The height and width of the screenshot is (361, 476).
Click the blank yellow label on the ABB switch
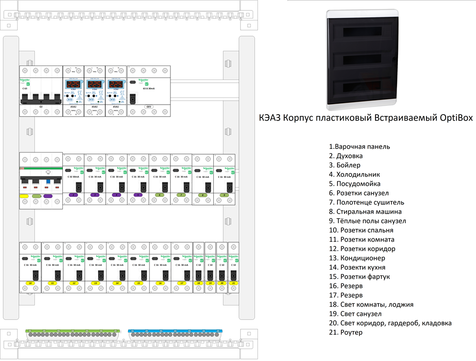click(x=24, y=196)
